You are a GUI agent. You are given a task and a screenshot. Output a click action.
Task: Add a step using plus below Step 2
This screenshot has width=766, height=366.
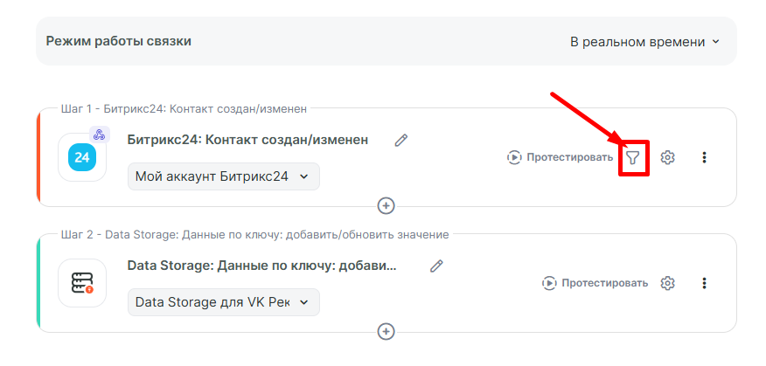tap(386, 331)
